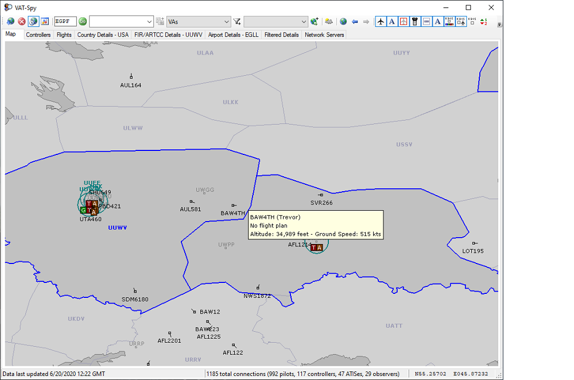Open the empty combo box after Go
The height and width of the screenshot is (380, 574).
[150, 22]
